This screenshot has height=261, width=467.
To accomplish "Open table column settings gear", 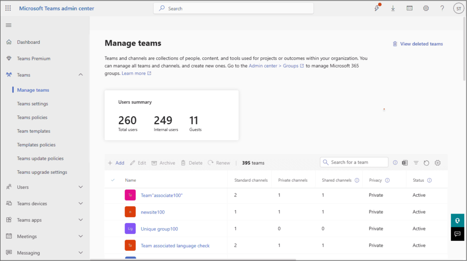I will (x=437, y=163).
